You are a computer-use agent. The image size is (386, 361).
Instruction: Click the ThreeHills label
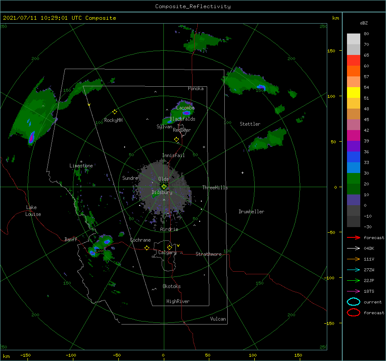215,188
